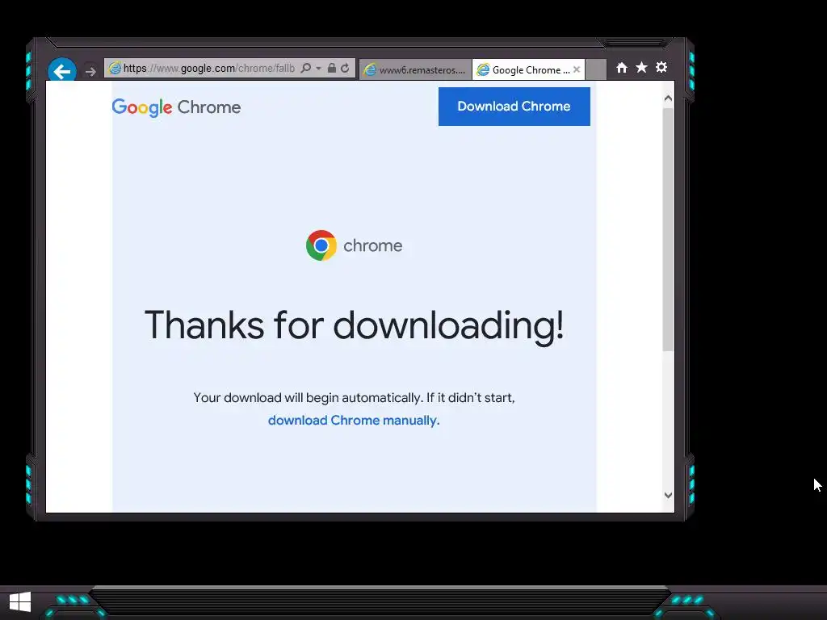Click the page icon in address bar
The height and width of the screenshot is (620, 827).
coord(115,68)
